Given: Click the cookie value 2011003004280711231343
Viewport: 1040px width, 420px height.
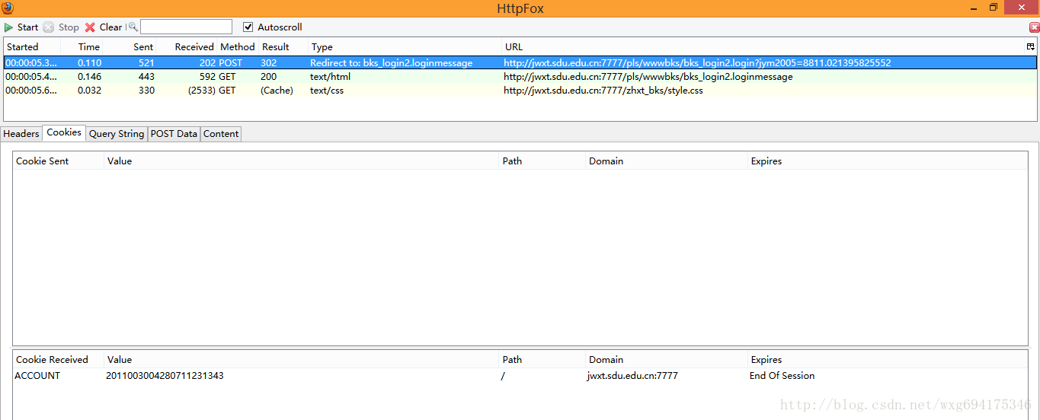Looking at the screenshot, I should [x=165, y=375].
